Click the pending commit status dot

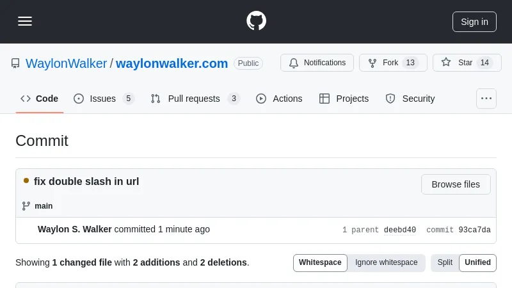[26, 181]
